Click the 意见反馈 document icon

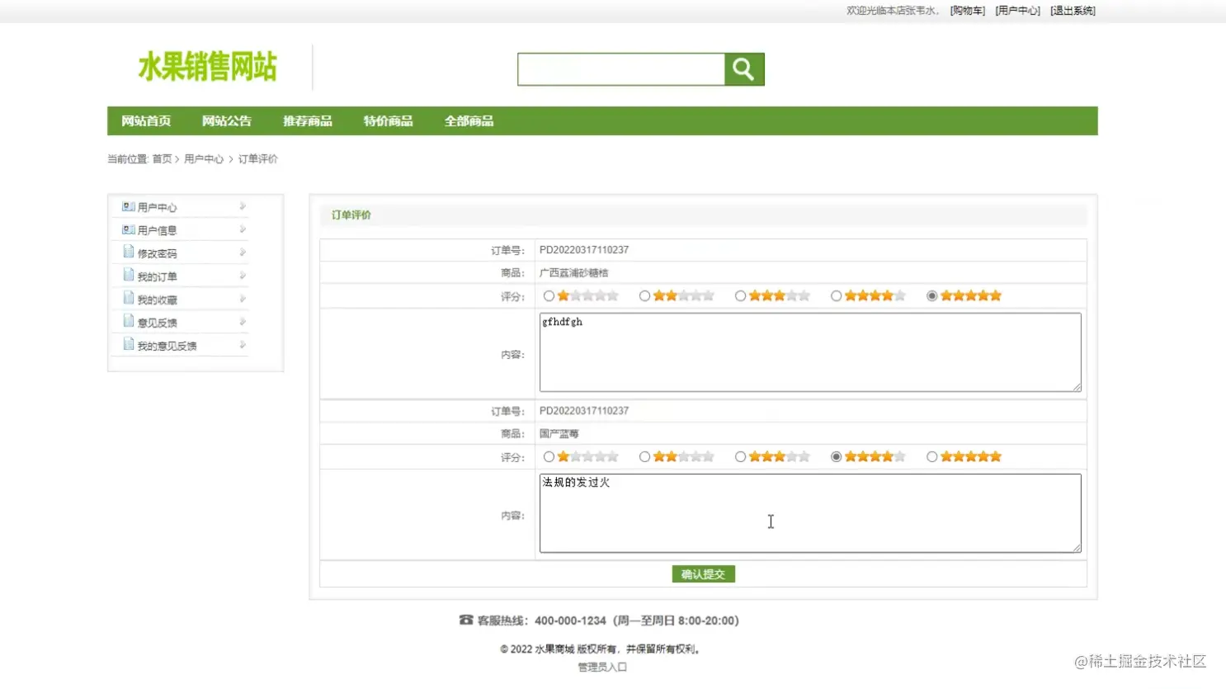129,321
